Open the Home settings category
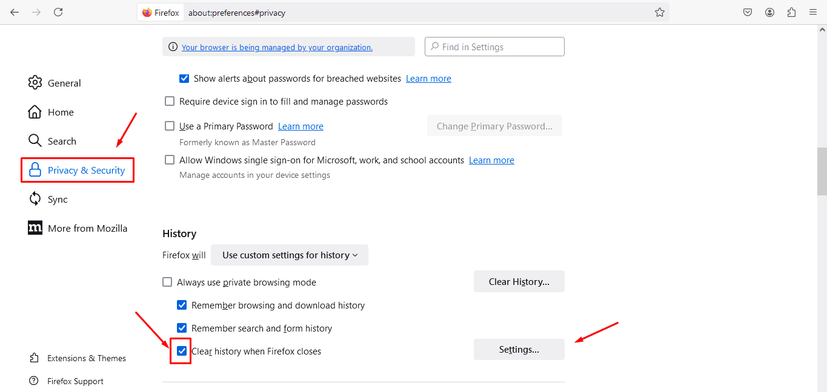This screenshot has width=827, height=392. click(x=61, y=112)
